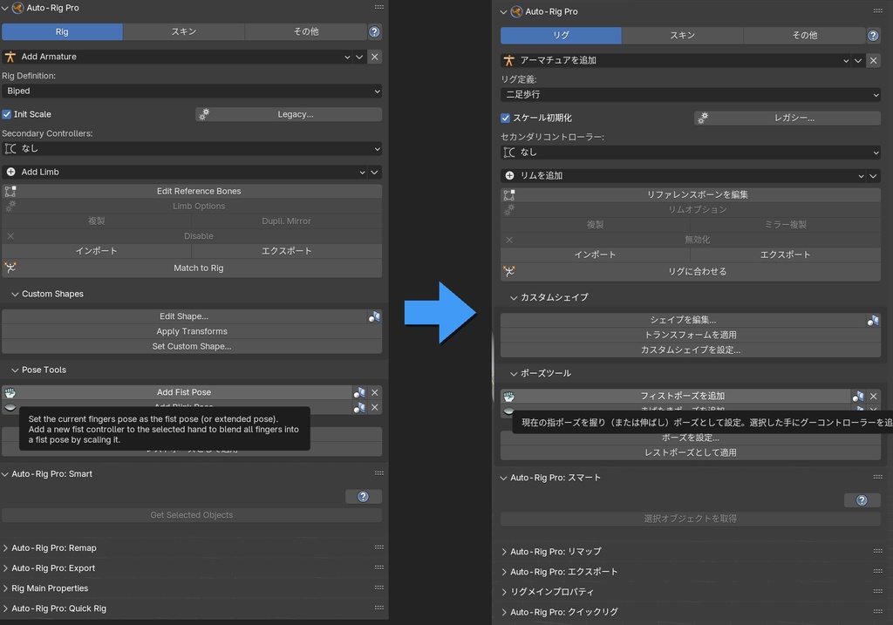This screenshot has width=893, height=625.
Task: Click armature icon on アーマチュアを追加
Action: point(509,60)
